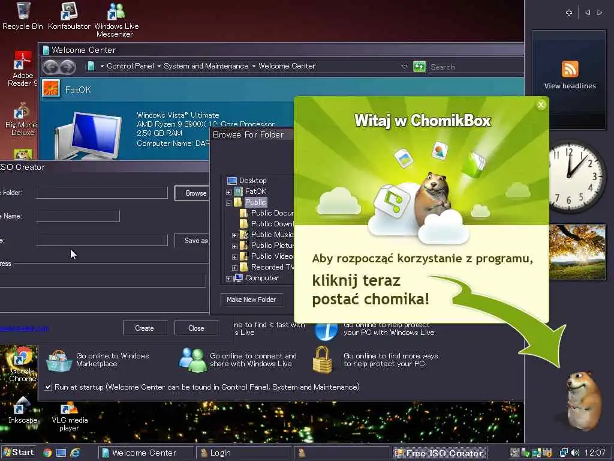Expand the FatOK tree node
This screenshot has width=614, height=461.
click(x=228, y=192)
